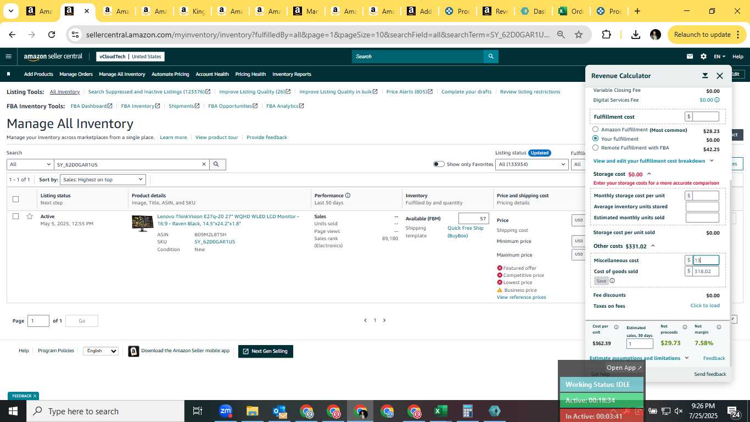
Task: Open Seller Central settings gear
Action: point(704,57)
